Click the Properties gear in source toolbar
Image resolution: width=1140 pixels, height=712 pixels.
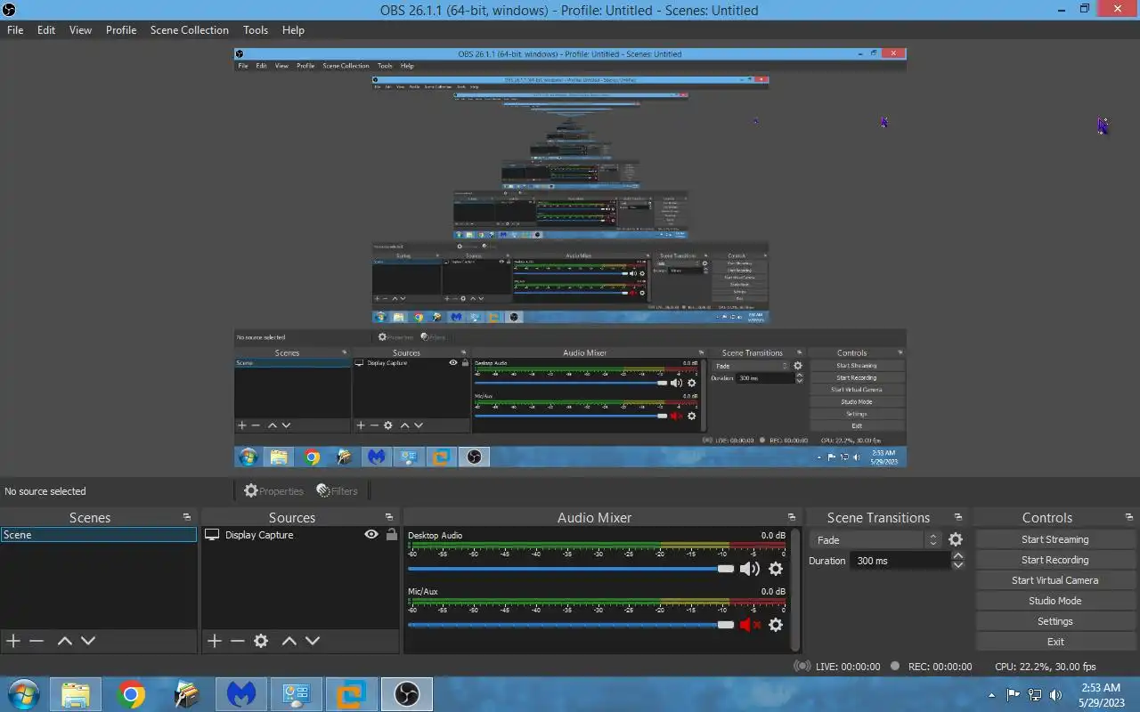tap(274, 490)
